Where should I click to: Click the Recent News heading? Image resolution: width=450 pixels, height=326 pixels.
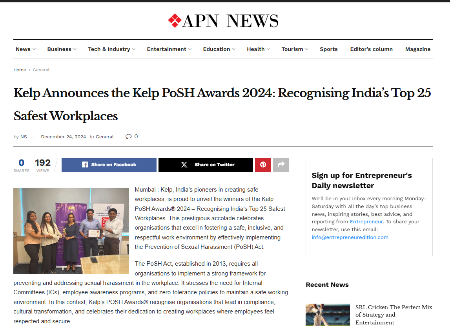coord(327,285)
